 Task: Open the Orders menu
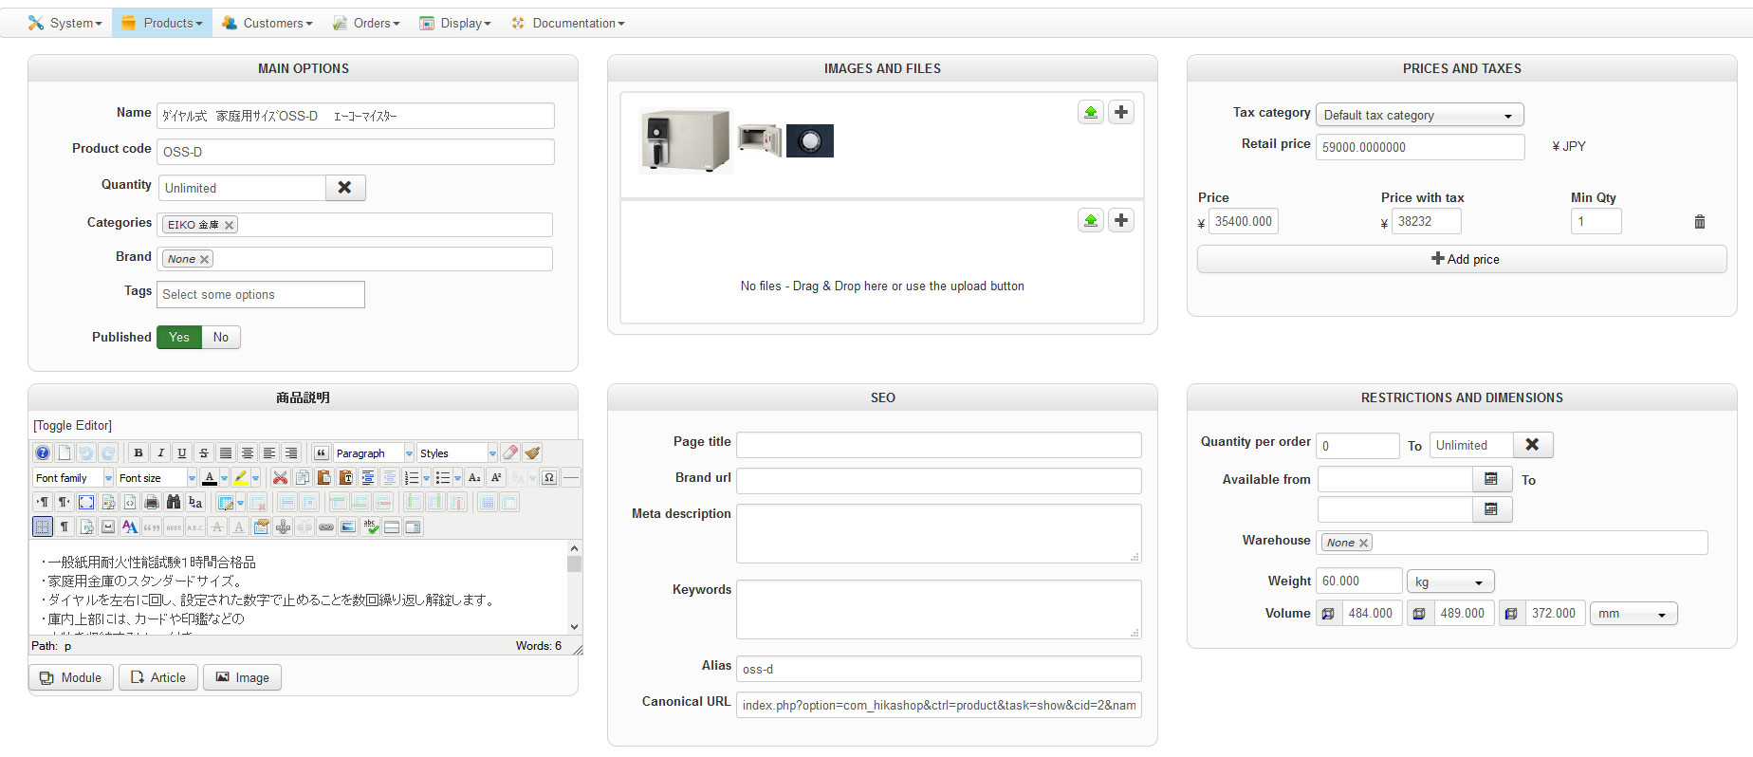point(366,24)
